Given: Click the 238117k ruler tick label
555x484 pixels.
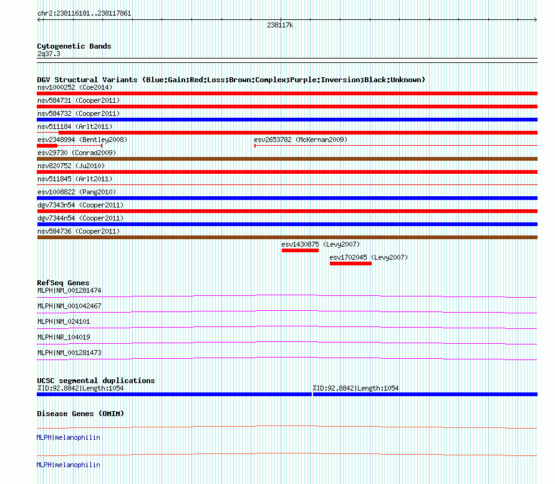Looking at the screenshot, I should (x=280, y=26).
